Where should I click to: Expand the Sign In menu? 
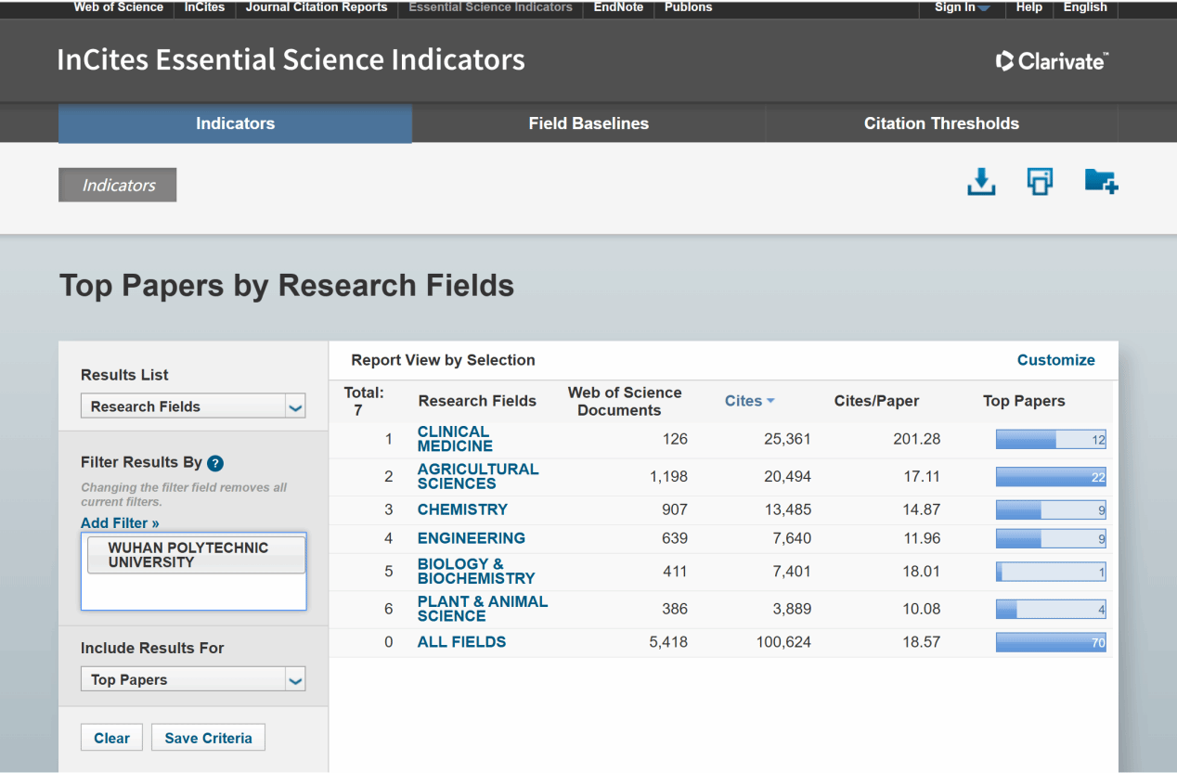963,7
